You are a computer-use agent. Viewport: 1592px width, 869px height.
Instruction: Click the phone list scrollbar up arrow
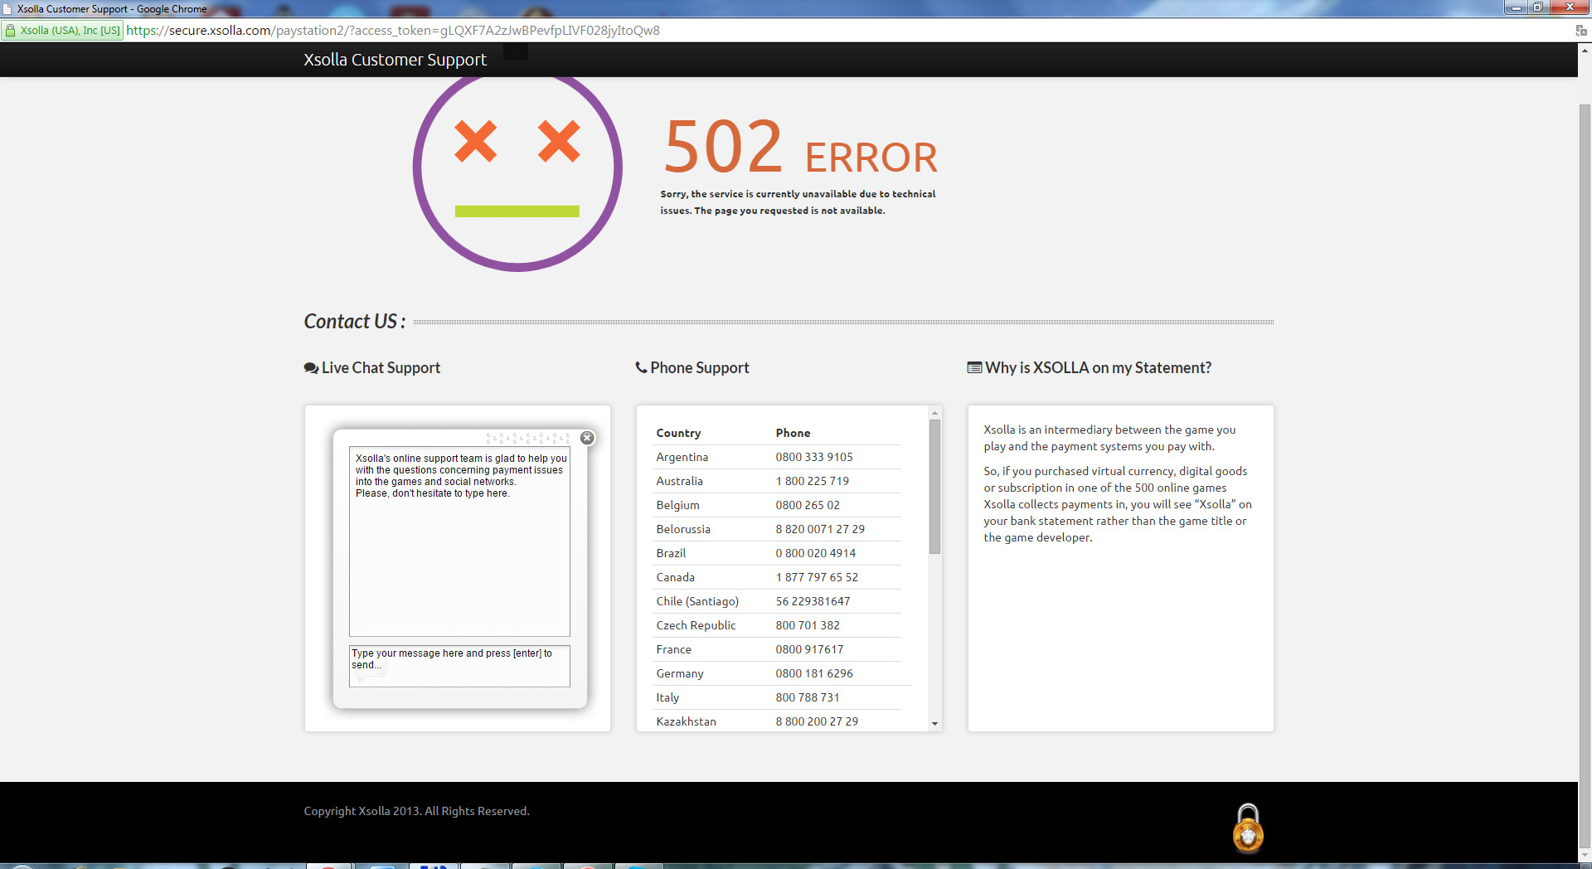pos(934,413)
